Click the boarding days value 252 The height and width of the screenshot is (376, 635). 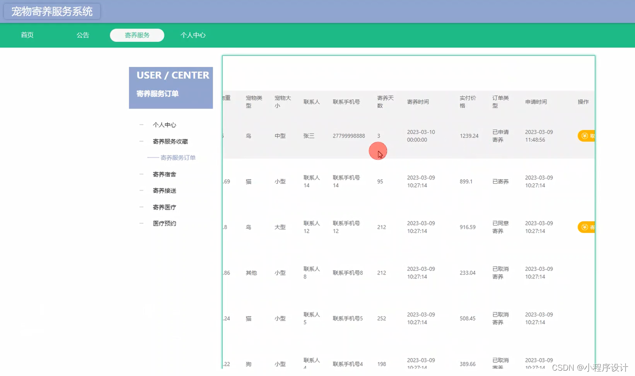coord(381,318)
